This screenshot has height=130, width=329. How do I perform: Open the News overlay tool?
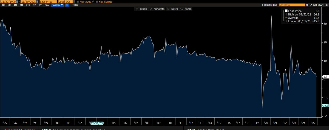click(x=173, y=9)
